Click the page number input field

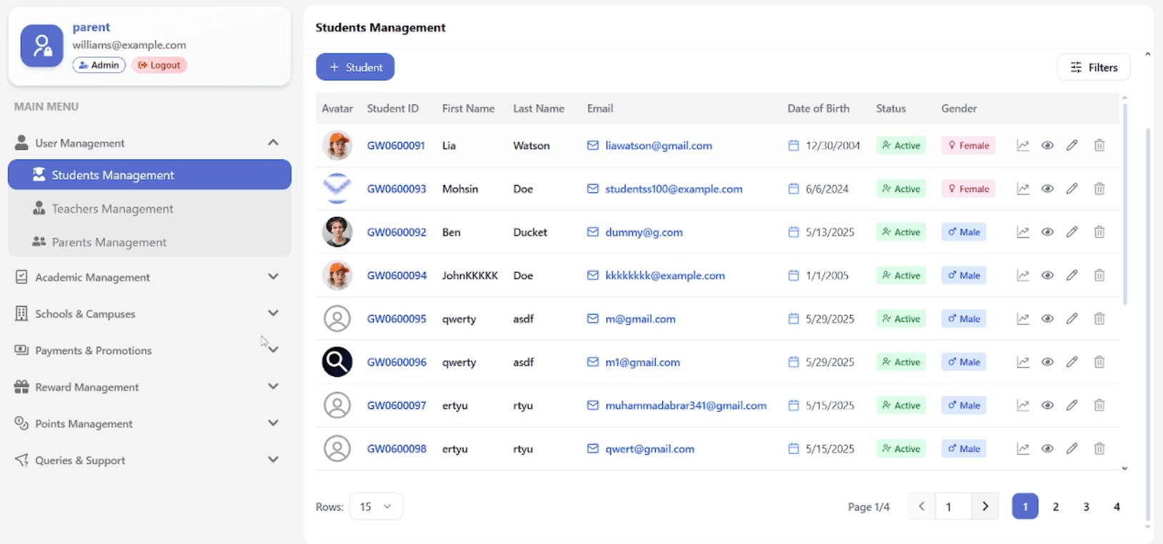[x=953, y=506]
